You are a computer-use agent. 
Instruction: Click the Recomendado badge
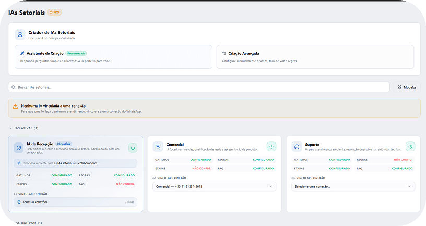click(x=76, y=54)
